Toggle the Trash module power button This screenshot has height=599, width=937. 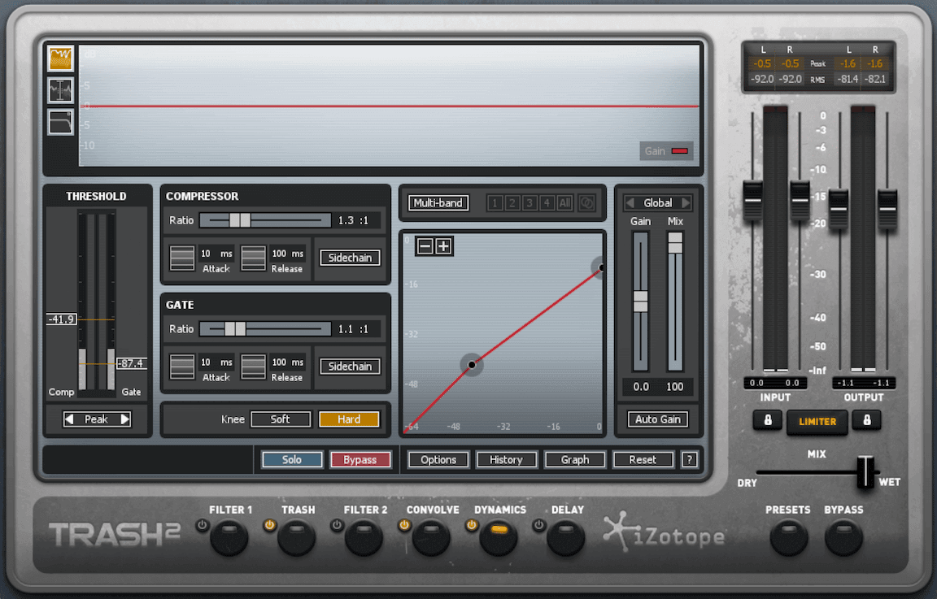tap(269, 526)
